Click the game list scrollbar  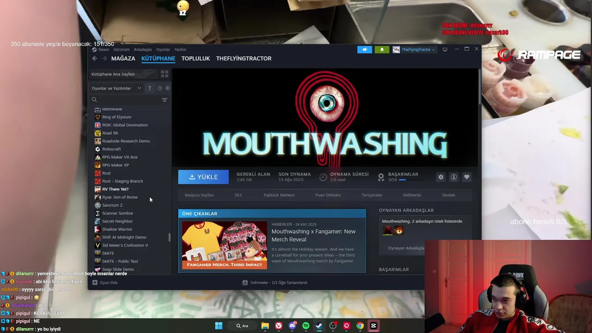[169, 237]
